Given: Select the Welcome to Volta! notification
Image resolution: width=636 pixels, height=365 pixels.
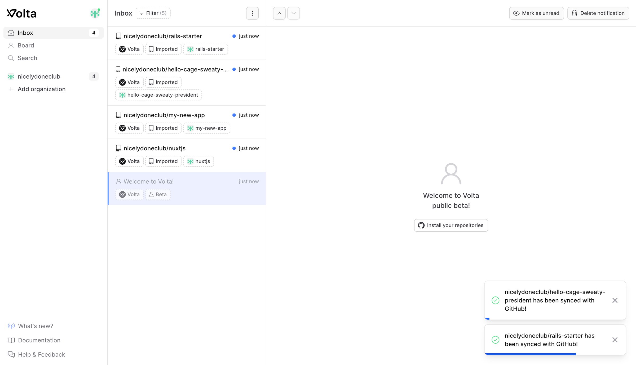Looking at the screenshot, I should pyautogui.click(x=187, y=188).
